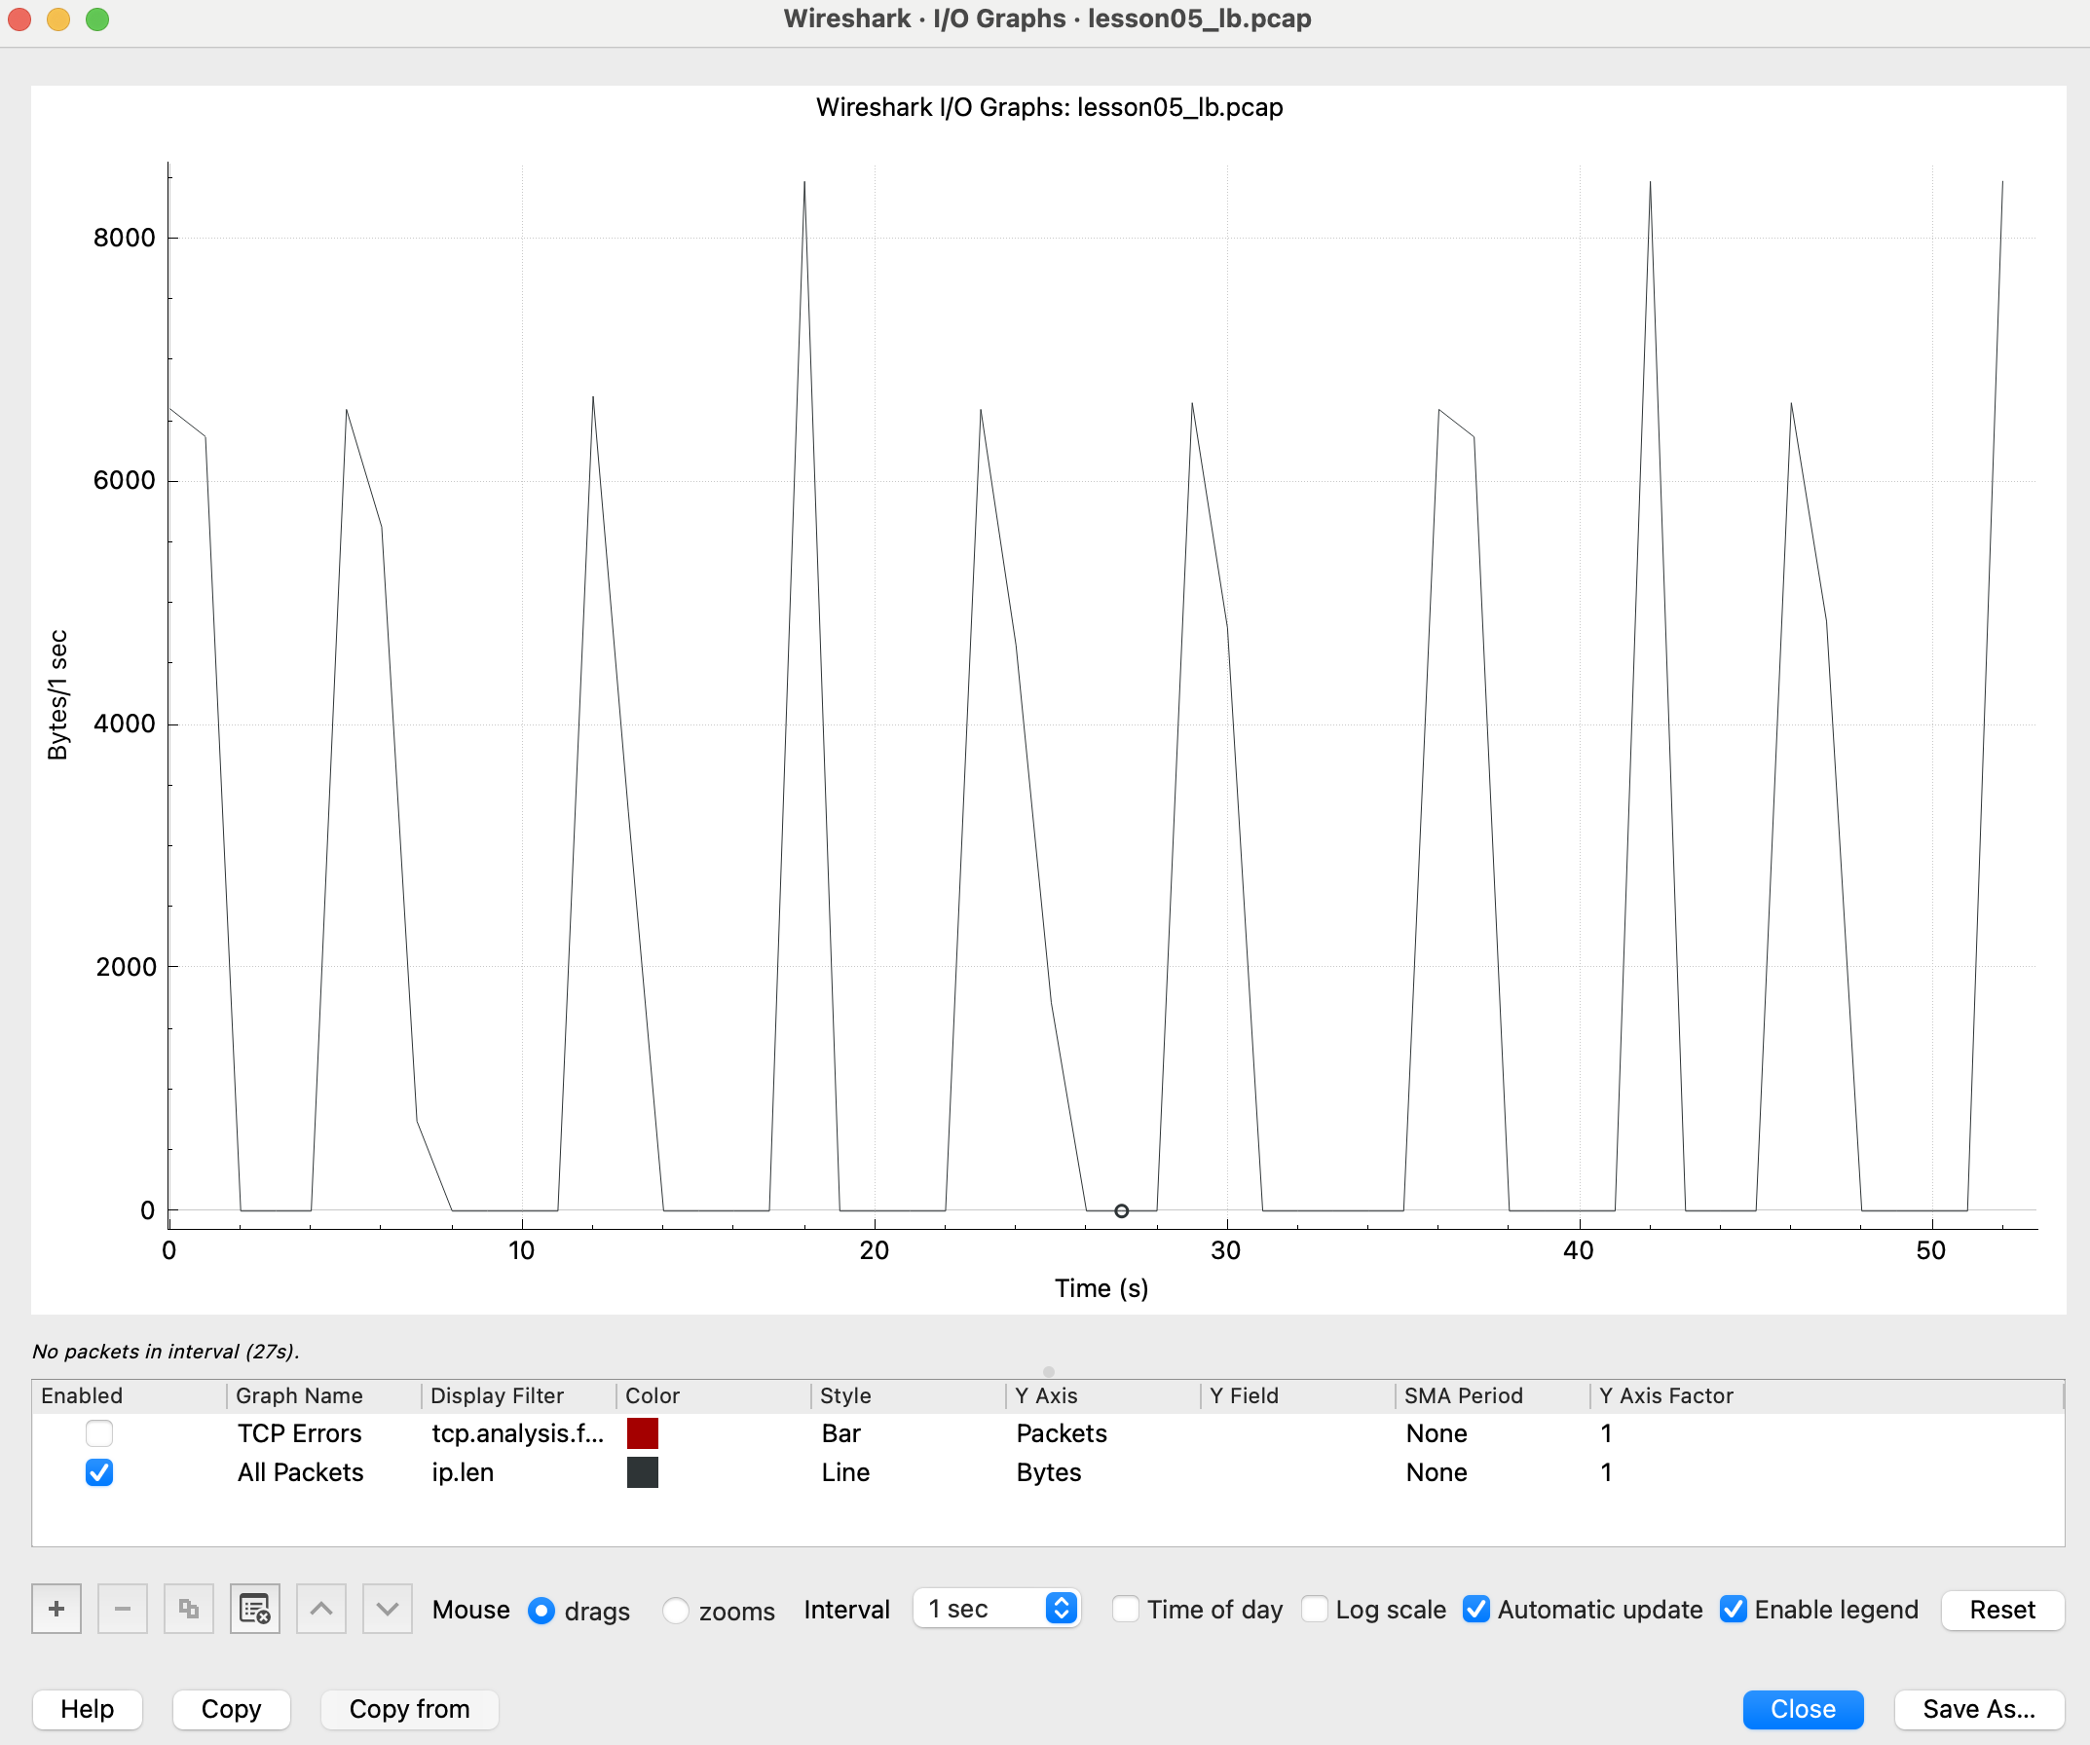Viewport: 2090px width, 1745px height.
Task: Move graph up with the up arrow
Action: pos(320,1609)
